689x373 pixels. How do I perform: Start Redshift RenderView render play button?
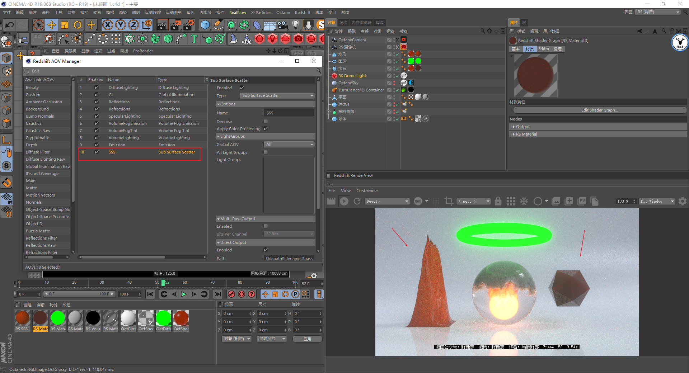pyautogui.click(x=344, y=201)
